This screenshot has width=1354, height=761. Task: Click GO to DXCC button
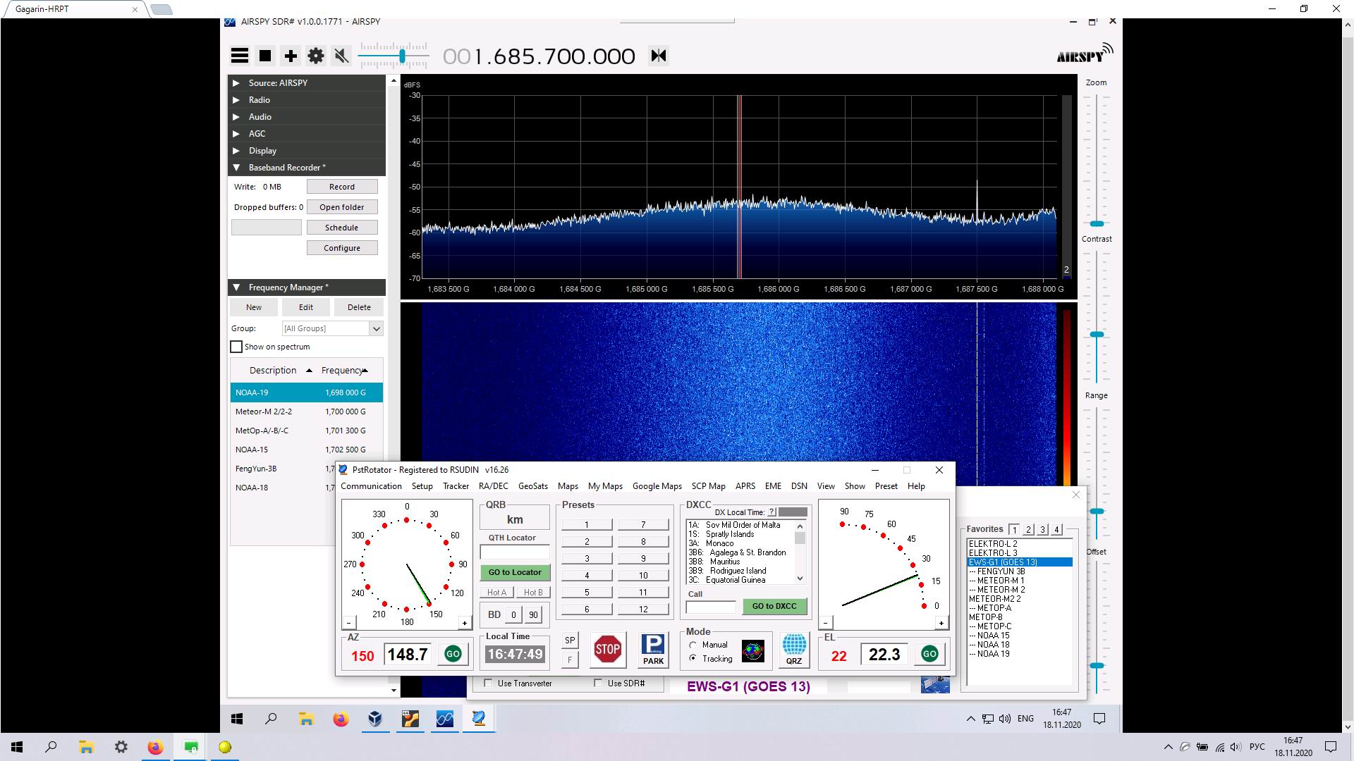coord(774,606)
